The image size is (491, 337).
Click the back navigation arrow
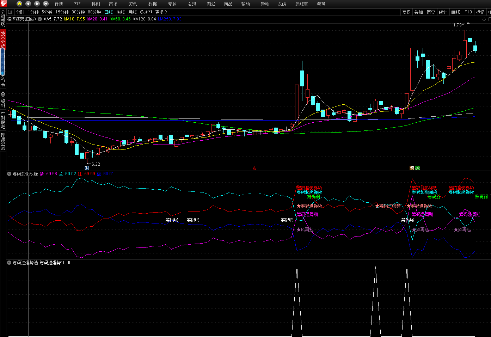pos(28,4)
